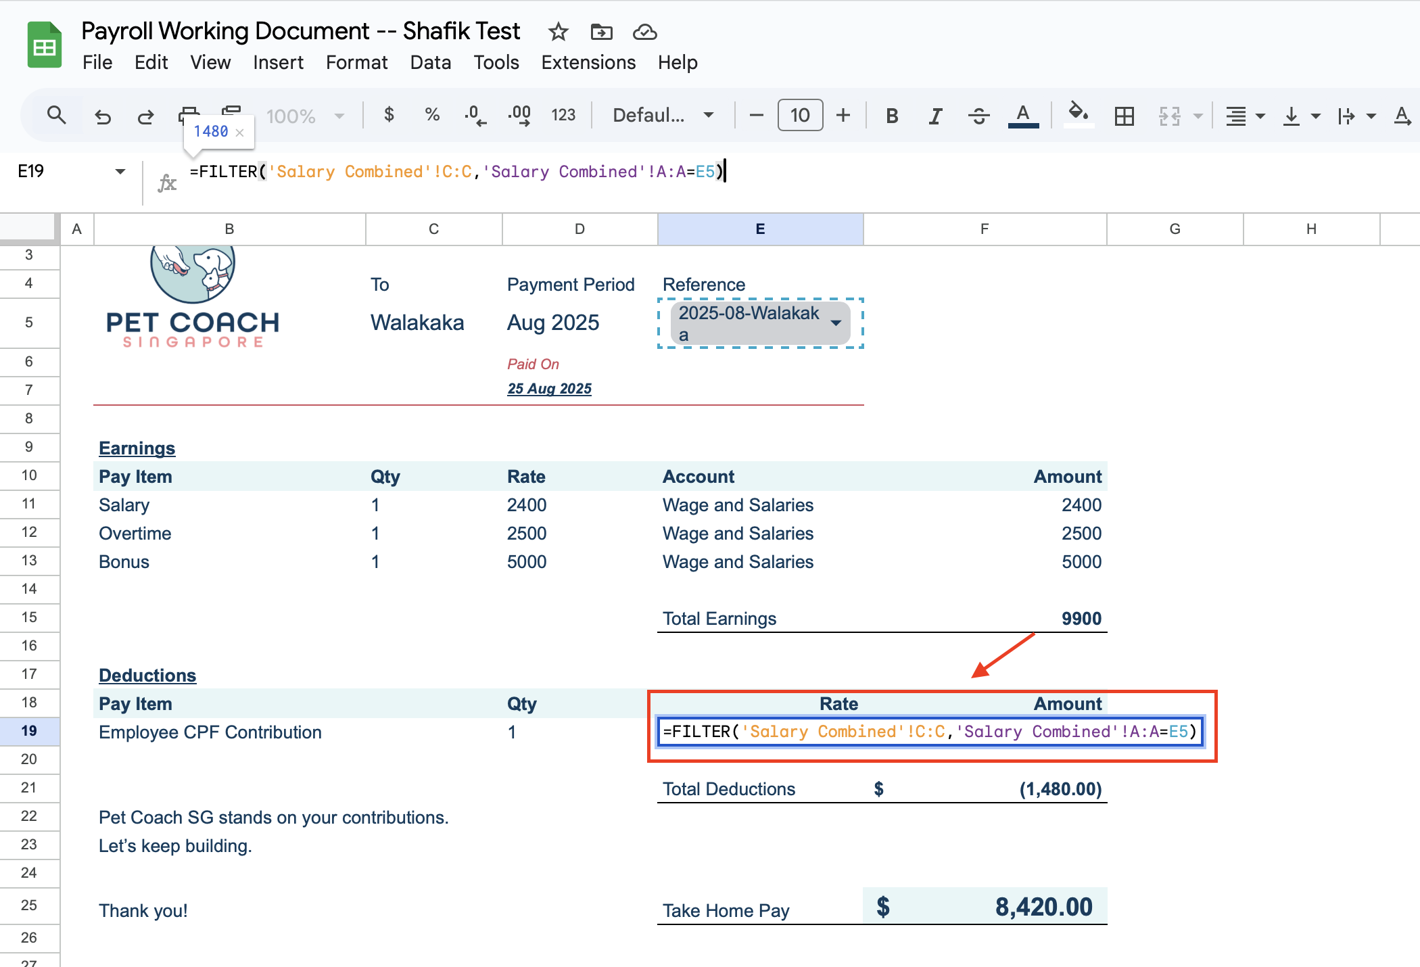Click the font size field showing 10
The height and width of the screenshot is (967, 1420).
click(801, 115)
